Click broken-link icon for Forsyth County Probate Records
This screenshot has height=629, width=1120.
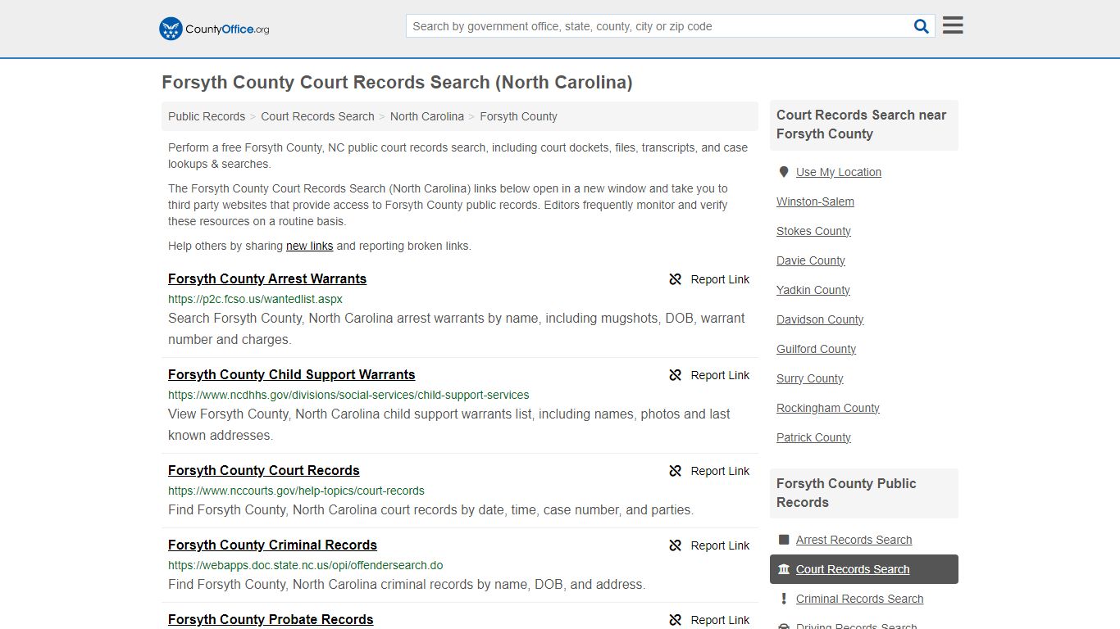[676, 620]
